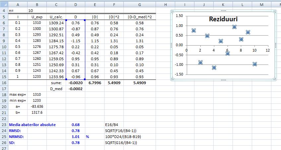281x150 pixels.
Task: Click the chart's top-left resize handle
Action: coord(172,12)
